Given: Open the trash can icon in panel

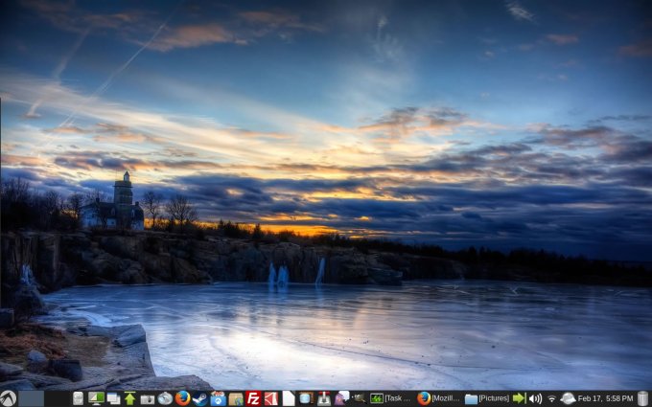Looking at the screenshot, I should 642,398.
